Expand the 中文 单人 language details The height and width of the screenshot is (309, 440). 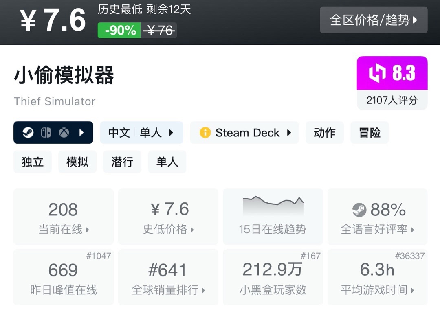[x=141, y=133]
